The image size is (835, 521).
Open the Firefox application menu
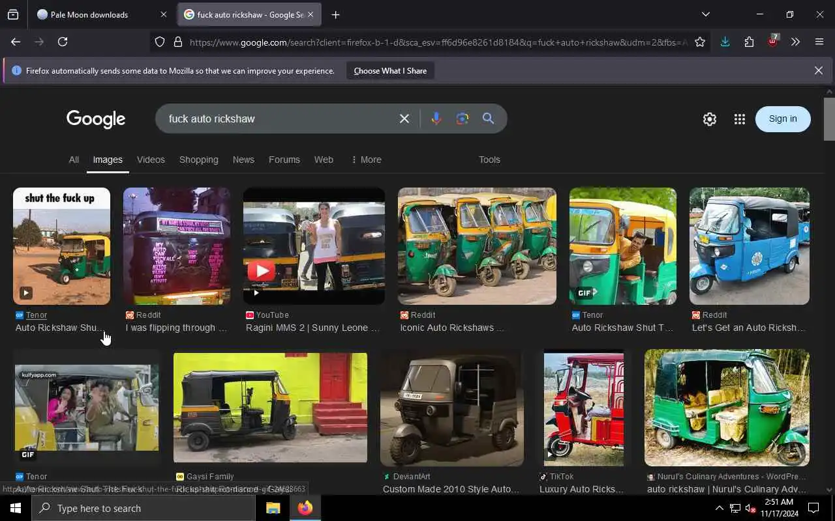[x=819, y=42]
